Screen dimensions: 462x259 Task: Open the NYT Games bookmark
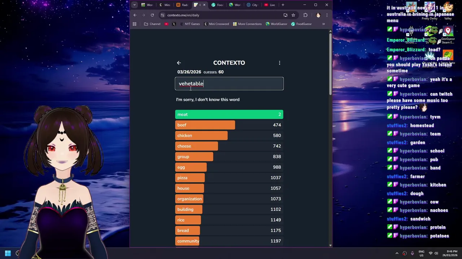[189, 24]
